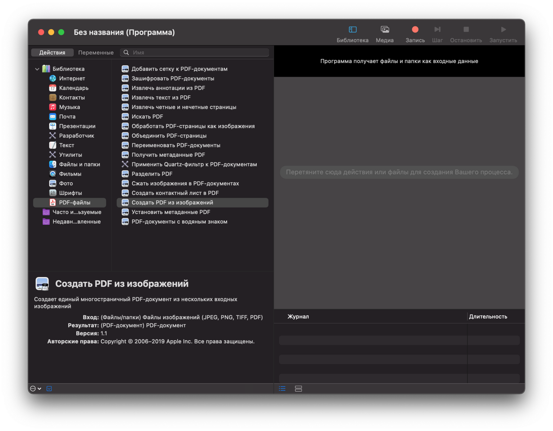Click the Имя search field
The height and width of the screenshot is (431, 553).
pyautogui.click(x=195, y=52)
